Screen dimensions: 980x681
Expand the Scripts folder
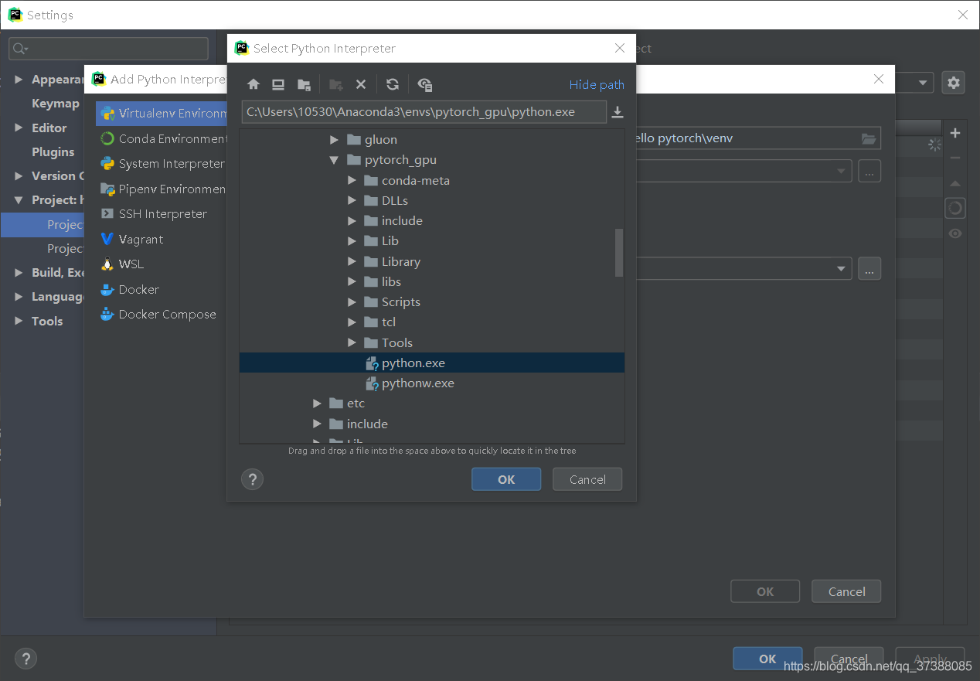(x=352, y=302)
